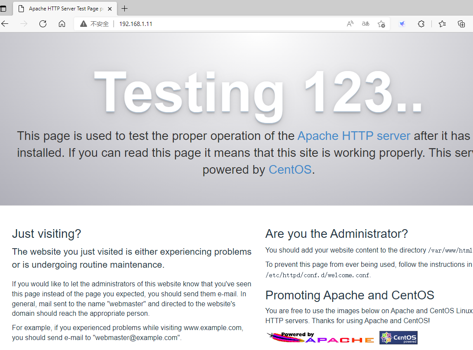Image resolution: width=473 pixels, height=350 pixels.
Task: Click the /var/www/html directory text
Action: (x=450, y=250)
